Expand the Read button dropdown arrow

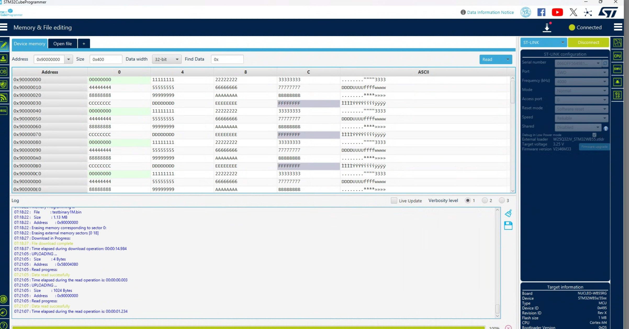coord(508,59)
